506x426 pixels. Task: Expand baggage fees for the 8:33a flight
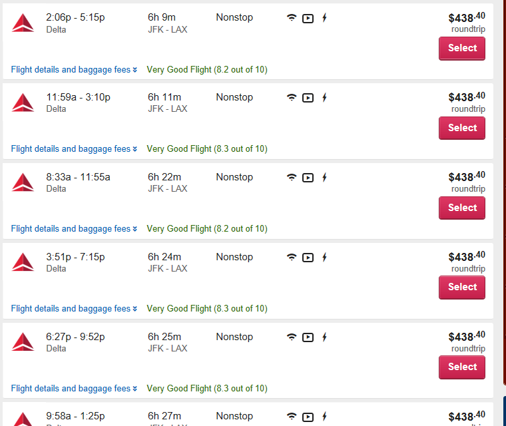coord(74,229)
